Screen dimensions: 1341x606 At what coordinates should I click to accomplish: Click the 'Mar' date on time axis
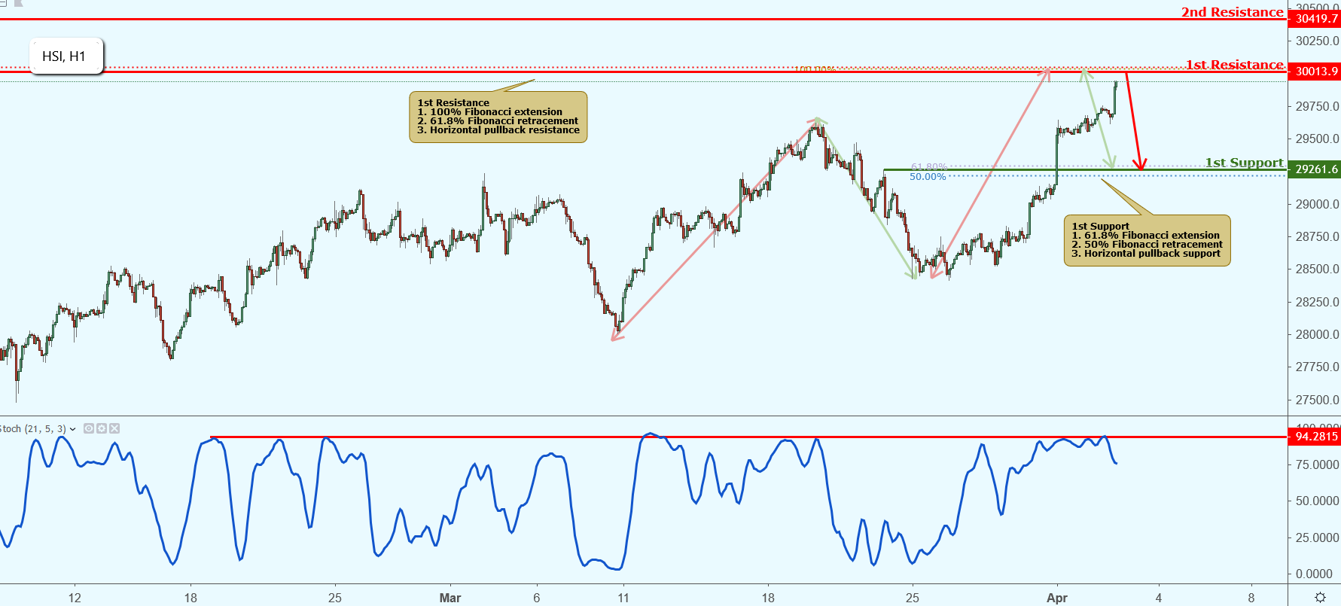tap(450, 598)
